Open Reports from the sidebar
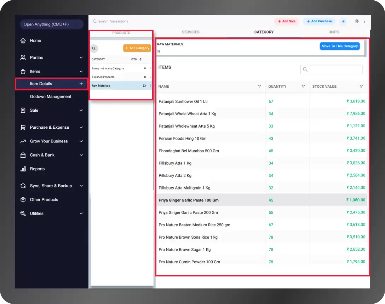Image resolution: width=385 pixels, height=304 pixels. 37,169
